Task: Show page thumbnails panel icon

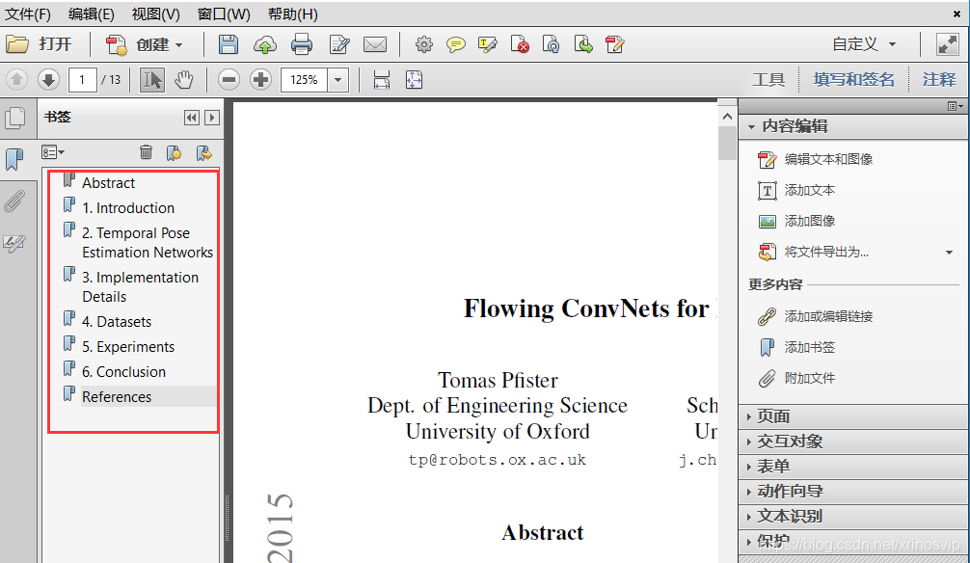Action: [14, 118]
